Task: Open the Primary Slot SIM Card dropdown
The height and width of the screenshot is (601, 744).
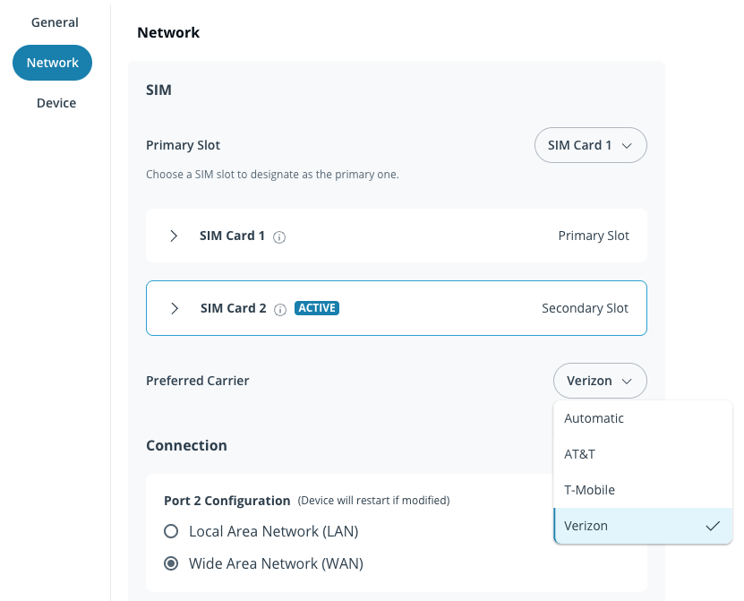Action: [591, 145]
